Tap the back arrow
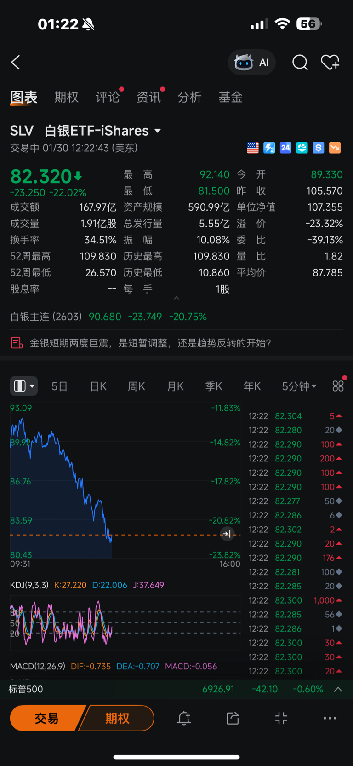Screen dimensions: 353x766 point(16,62)
